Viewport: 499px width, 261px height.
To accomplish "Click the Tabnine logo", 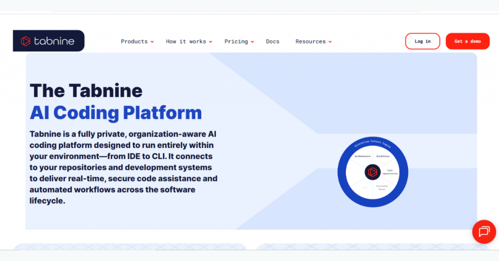I will [48, 41].
